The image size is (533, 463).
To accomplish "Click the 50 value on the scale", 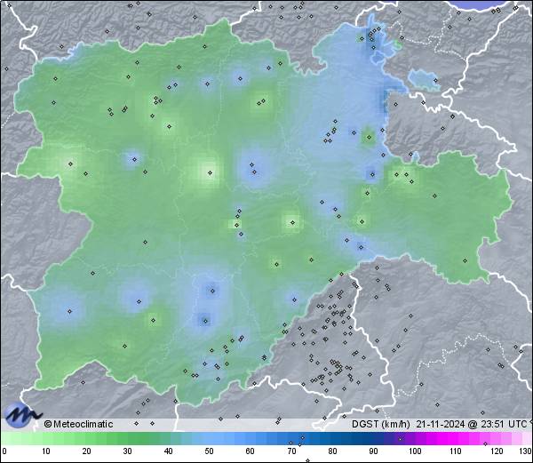I will (210, 451).
